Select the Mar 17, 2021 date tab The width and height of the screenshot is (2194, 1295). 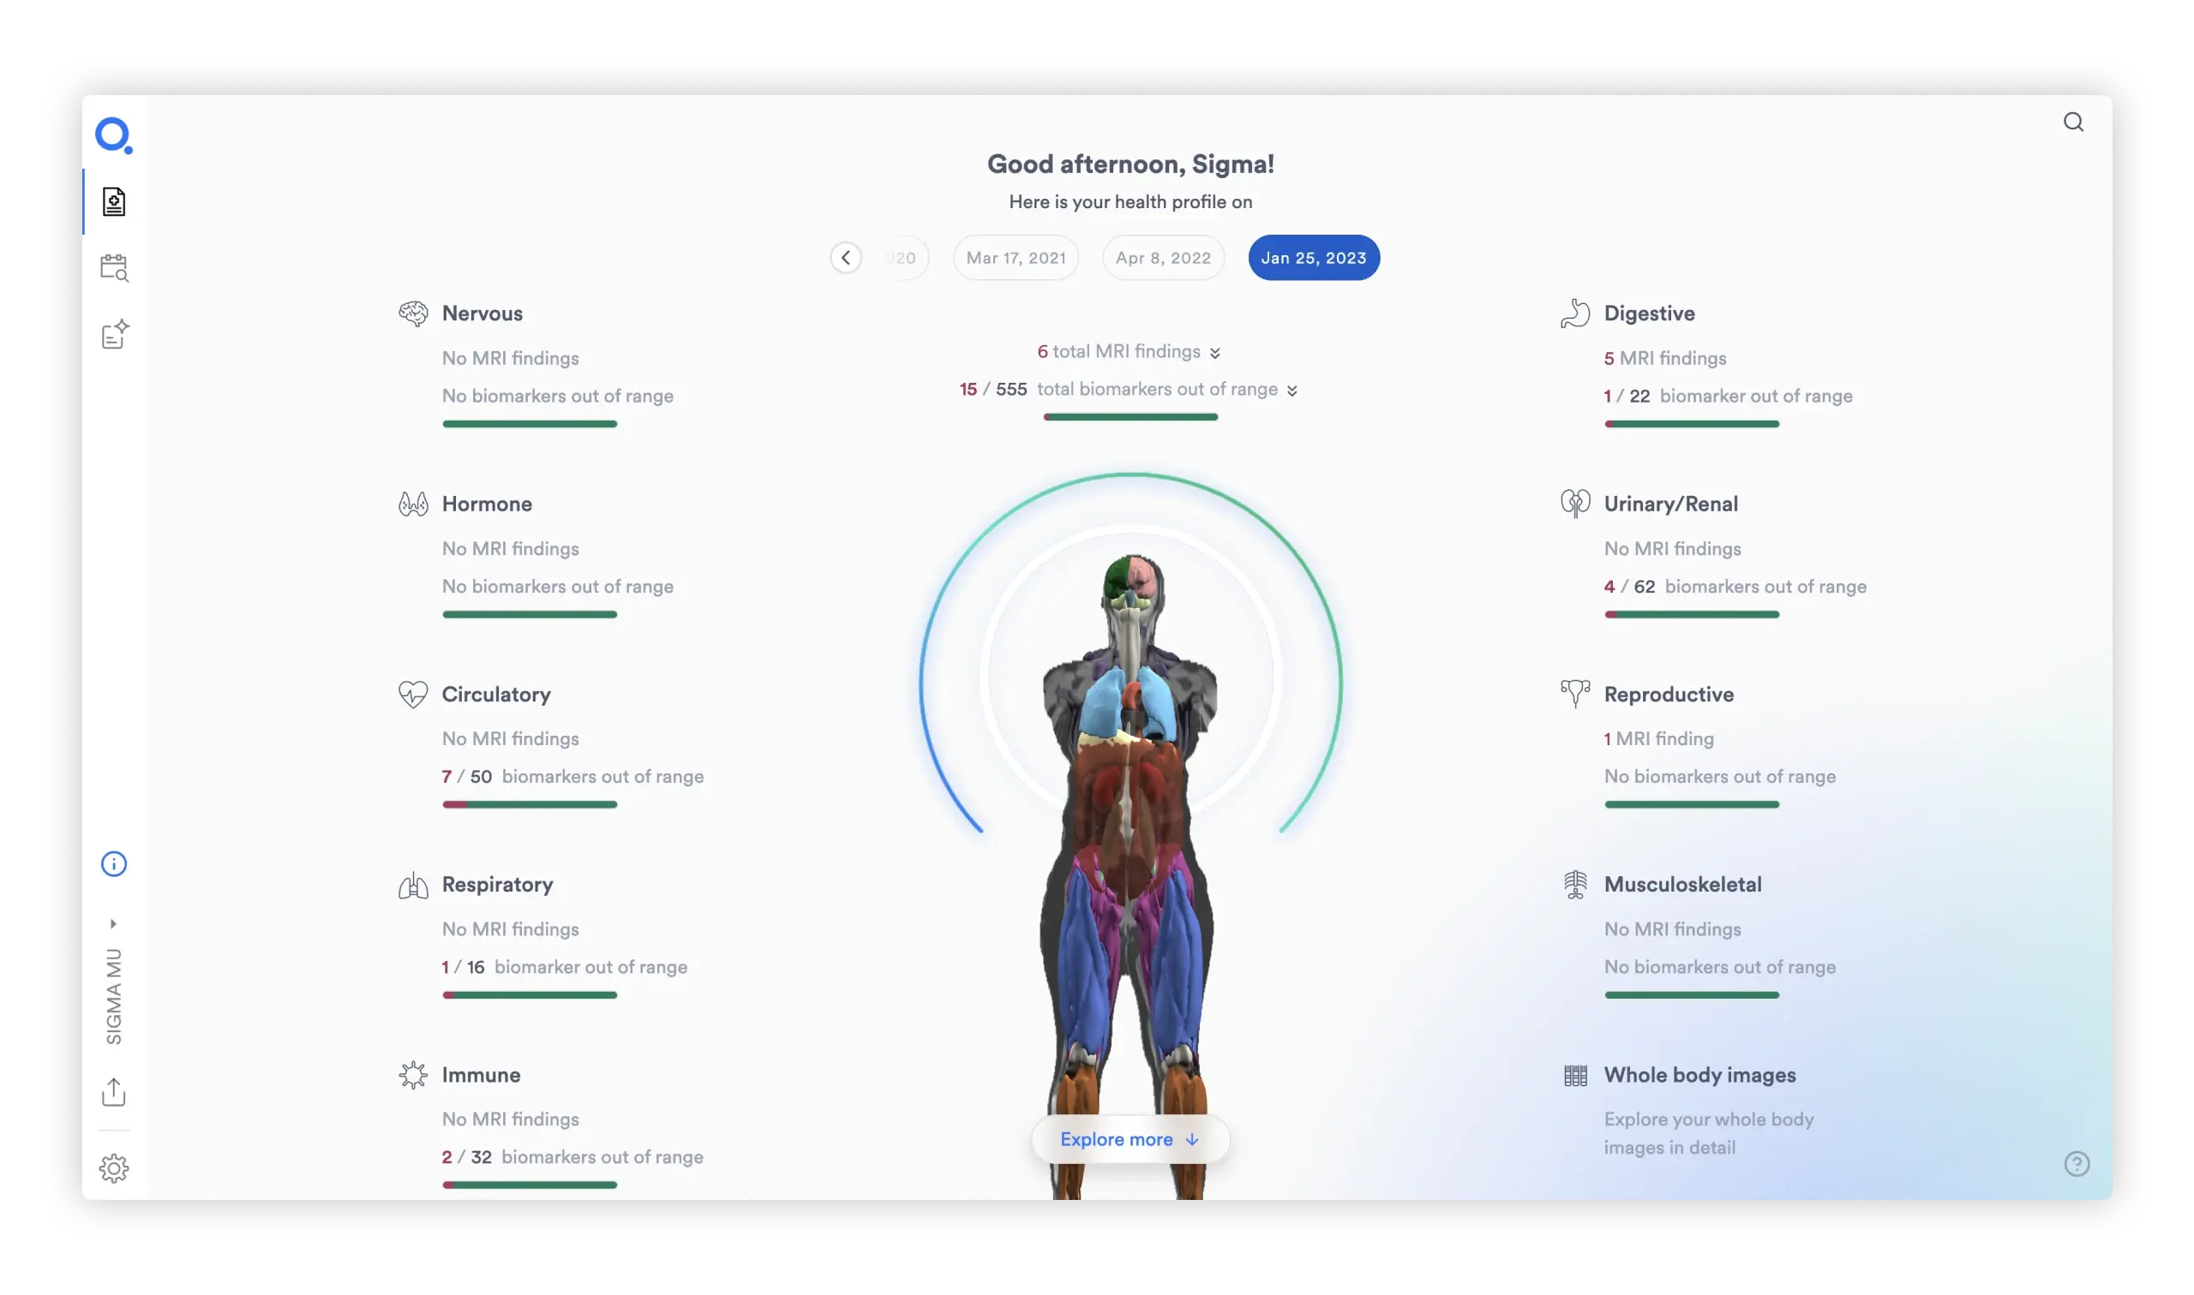[1016, 258]
